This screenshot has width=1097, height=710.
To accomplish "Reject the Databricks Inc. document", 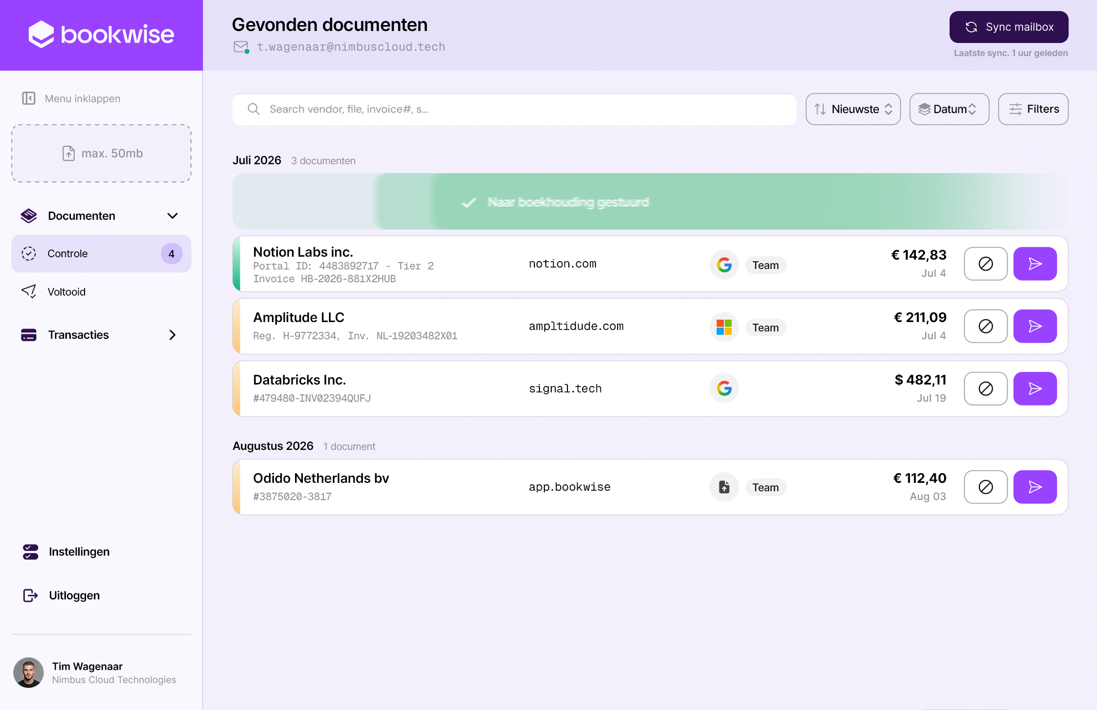I will point(985,388).
